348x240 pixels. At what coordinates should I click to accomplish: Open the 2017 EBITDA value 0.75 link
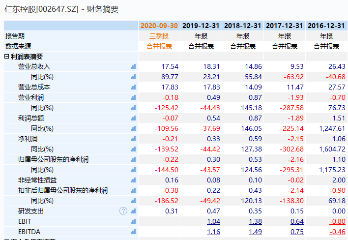coord(297,232)
